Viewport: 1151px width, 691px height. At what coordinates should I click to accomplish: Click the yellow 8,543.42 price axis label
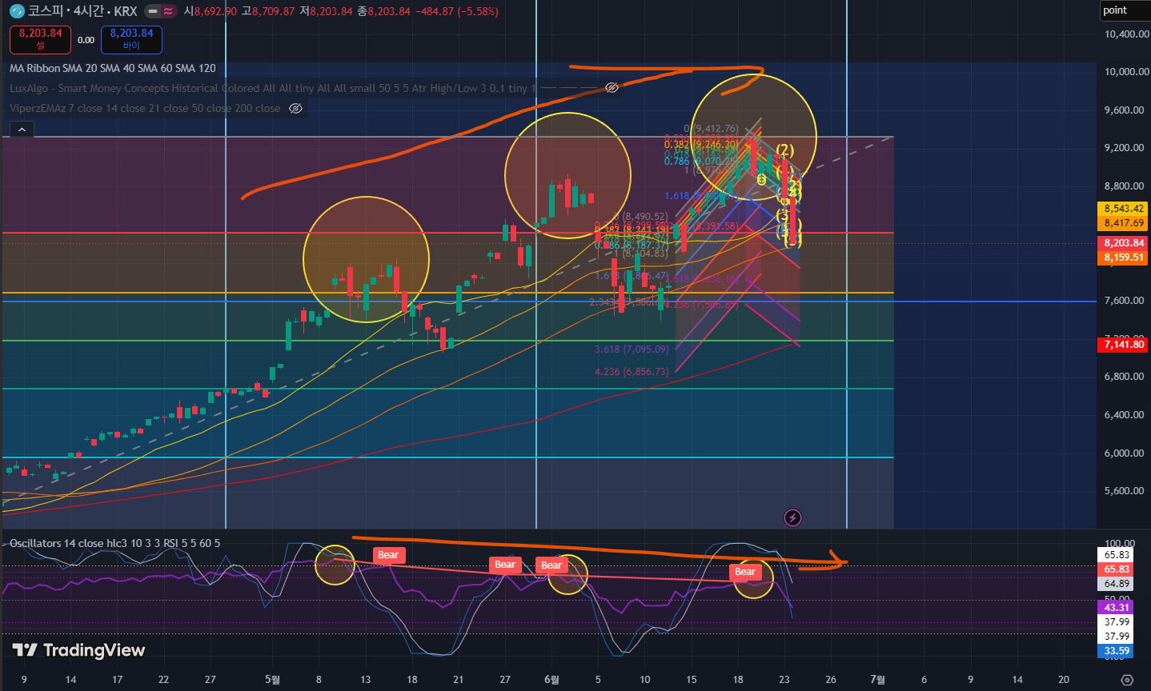click(1125, 209)
